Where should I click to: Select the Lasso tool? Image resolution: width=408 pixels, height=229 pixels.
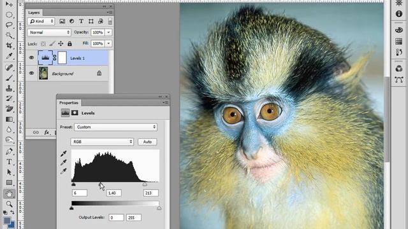9,25
